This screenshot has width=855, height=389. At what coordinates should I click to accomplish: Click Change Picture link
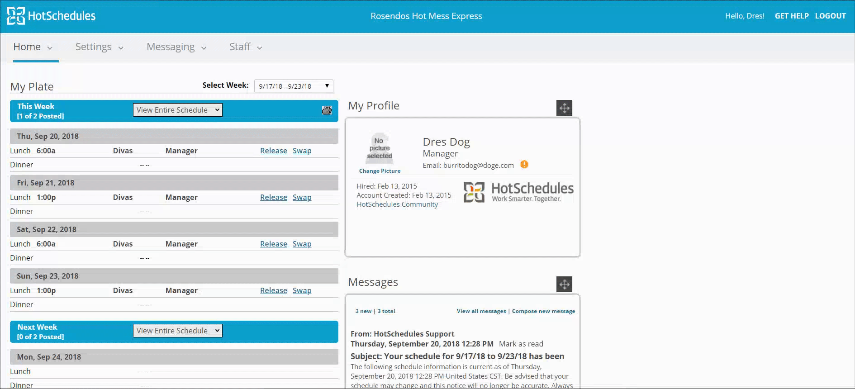[380, 171]
